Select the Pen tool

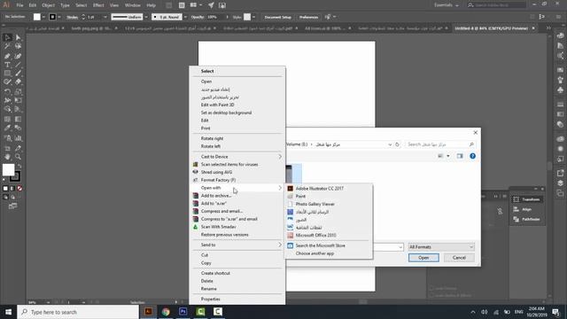point(7,56)
